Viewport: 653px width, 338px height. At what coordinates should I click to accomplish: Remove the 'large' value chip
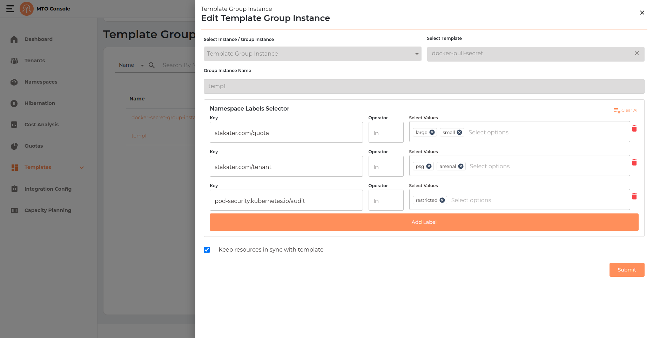(x=432, y=132)
